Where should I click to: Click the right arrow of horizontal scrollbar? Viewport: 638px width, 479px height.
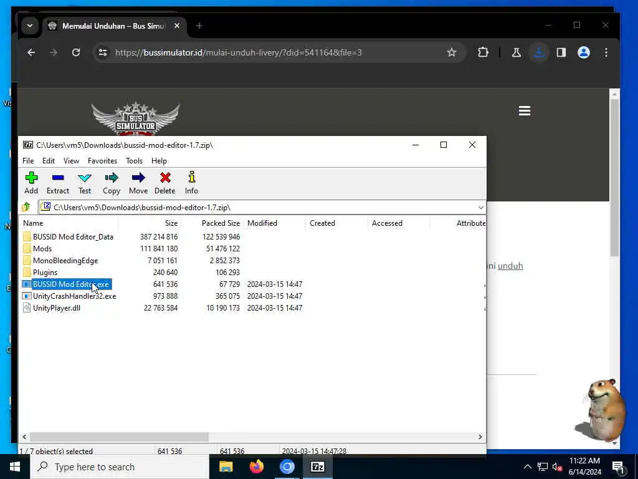tap(480, 437)
